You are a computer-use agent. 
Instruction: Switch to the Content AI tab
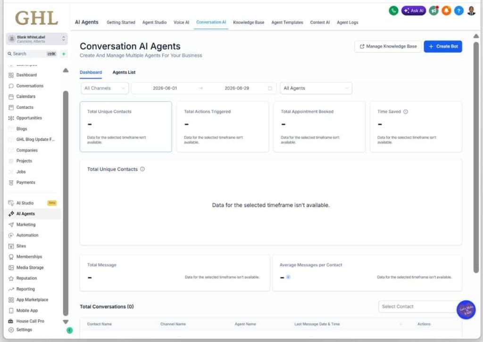tap(320, 23)
